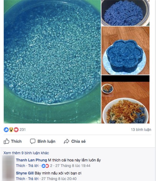Click the like reaction on Thanh Lan Phung's comment
The width and height of the screenshot is (156, 181).
[x=43, y=166]
